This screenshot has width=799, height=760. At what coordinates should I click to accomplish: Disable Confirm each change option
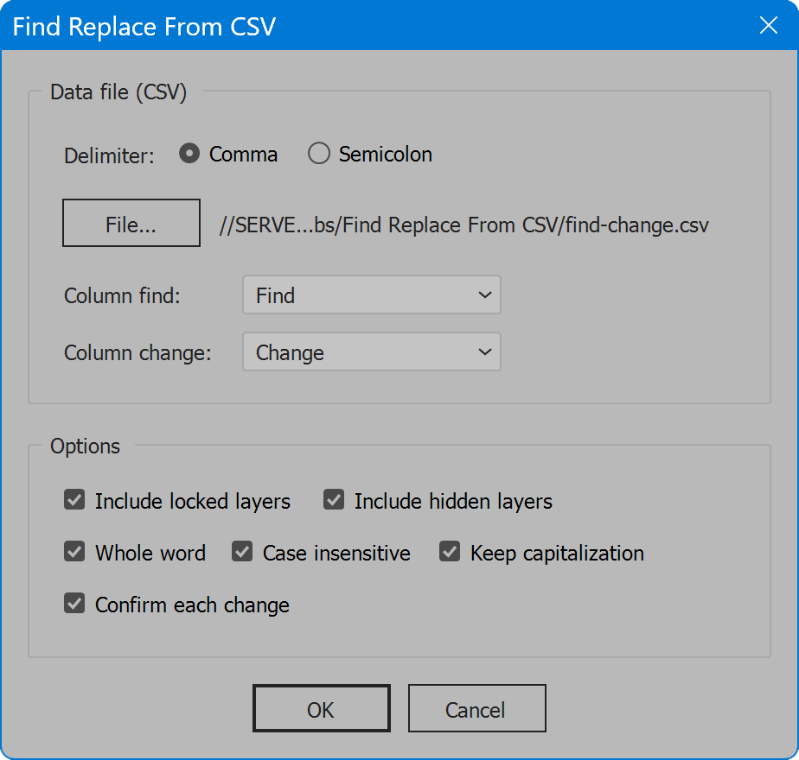pyautogui.click(x=74, y=604)
